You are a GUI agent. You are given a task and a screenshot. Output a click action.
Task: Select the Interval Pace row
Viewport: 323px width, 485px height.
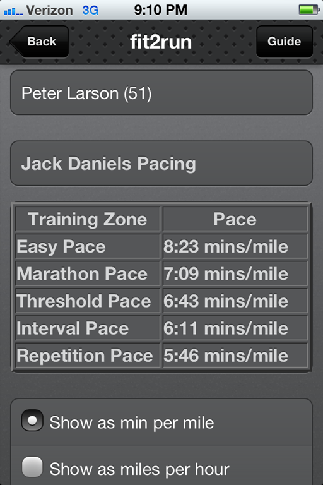(x=161, y=328)
